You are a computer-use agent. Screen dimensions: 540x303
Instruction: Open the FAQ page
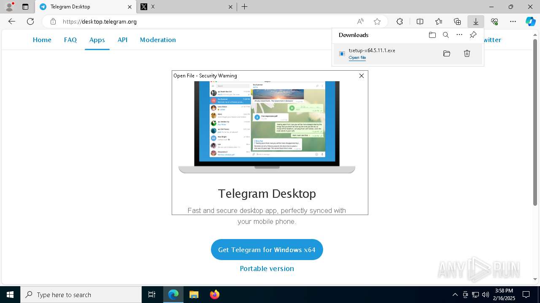tap(70, 40)
